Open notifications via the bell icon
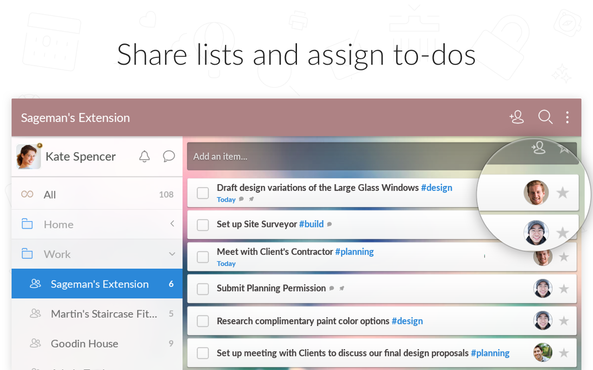593x370 pixels. pos(144,156)
